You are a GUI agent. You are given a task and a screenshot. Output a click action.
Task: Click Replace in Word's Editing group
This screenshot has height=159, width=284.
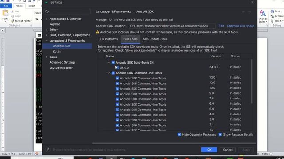tap(277, 16)
